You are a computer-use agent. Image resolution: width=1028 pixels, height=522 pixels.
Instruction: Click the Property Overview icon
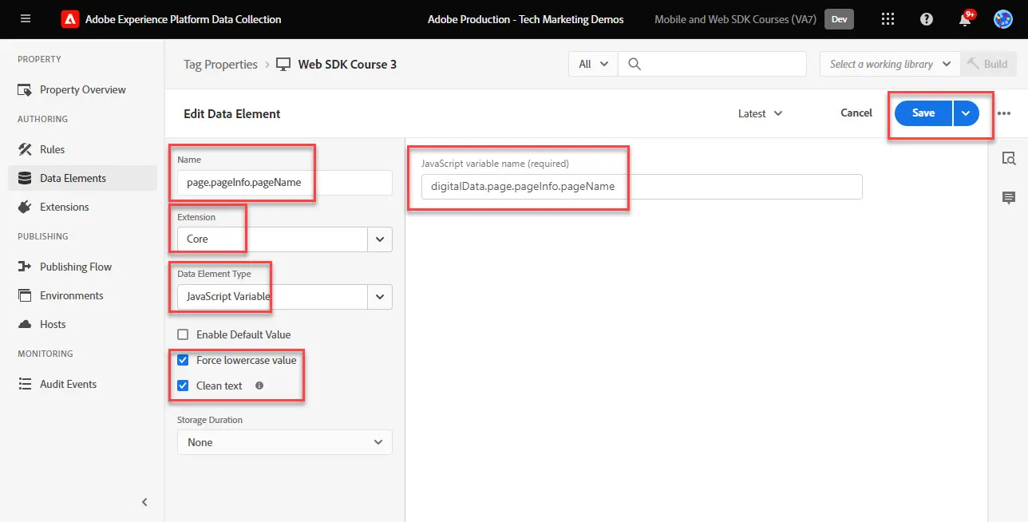(x=25, y=90)
